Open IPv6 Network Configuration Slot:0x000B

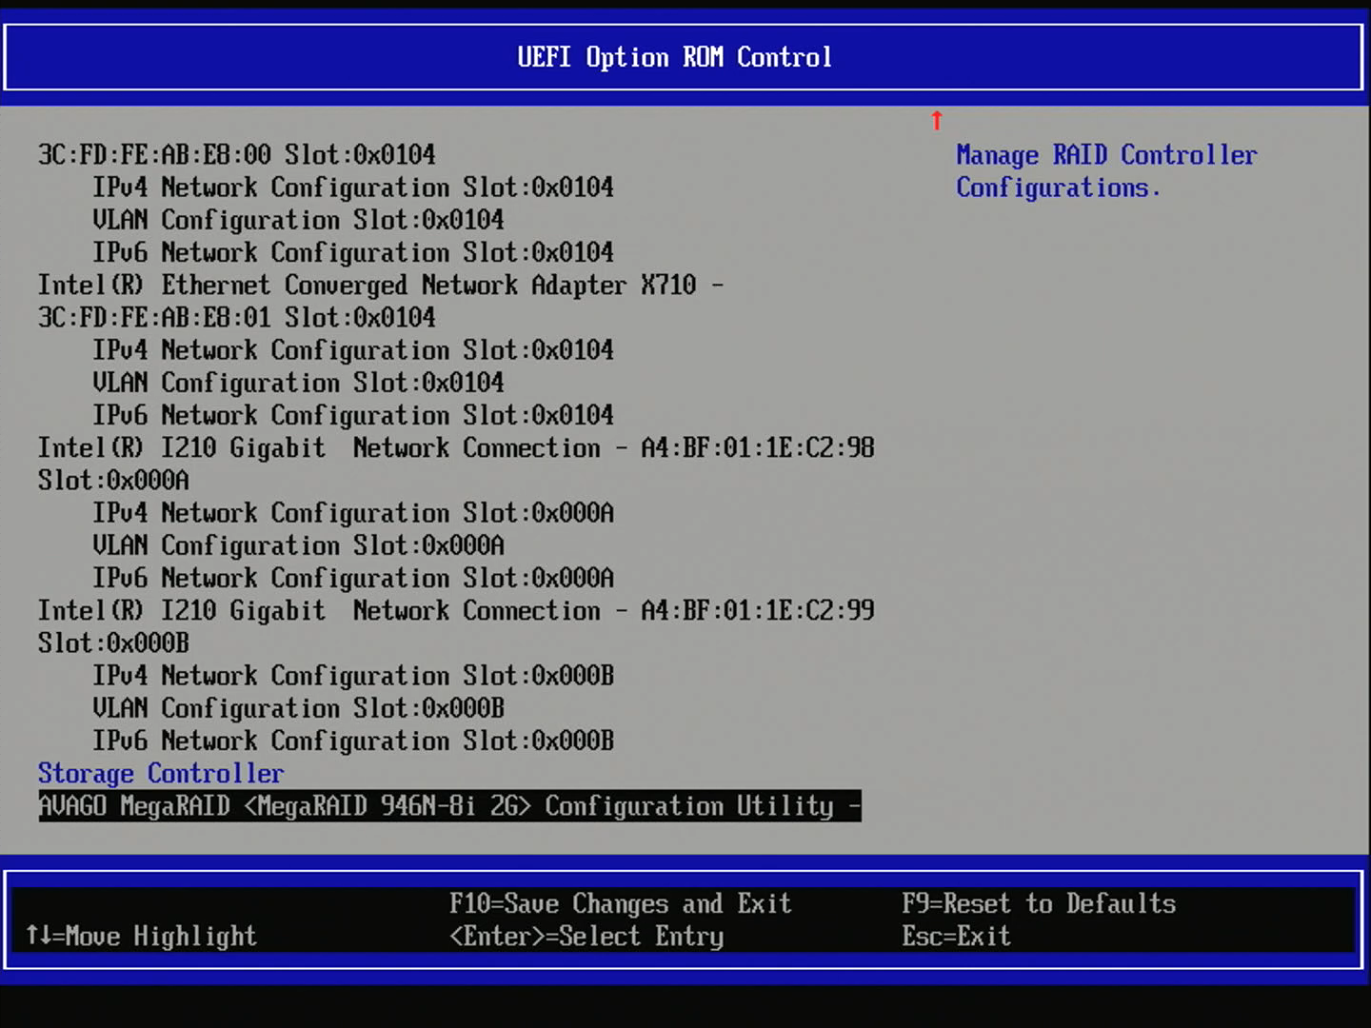[x=353, y=741]
